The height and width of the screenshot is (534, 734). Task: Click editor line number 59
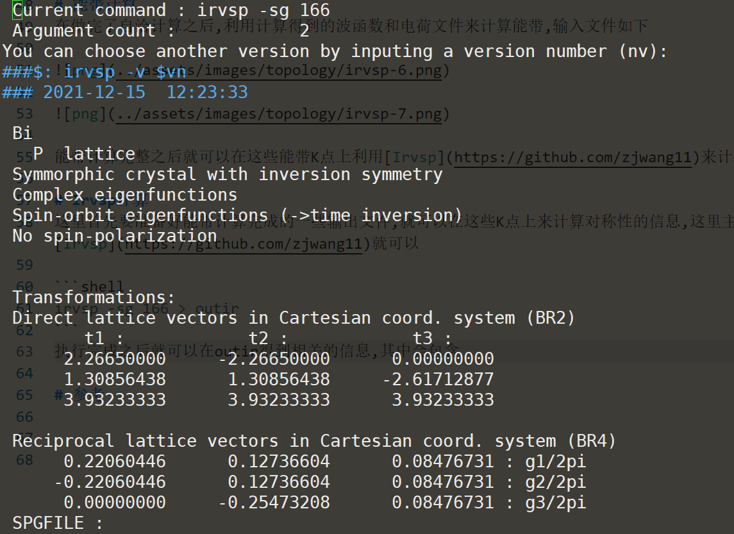(25, 265)
